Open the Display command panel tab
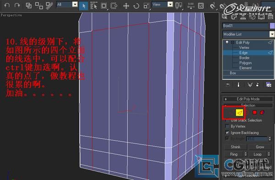This screenshot has width=275, height=180. pos(261,16)
